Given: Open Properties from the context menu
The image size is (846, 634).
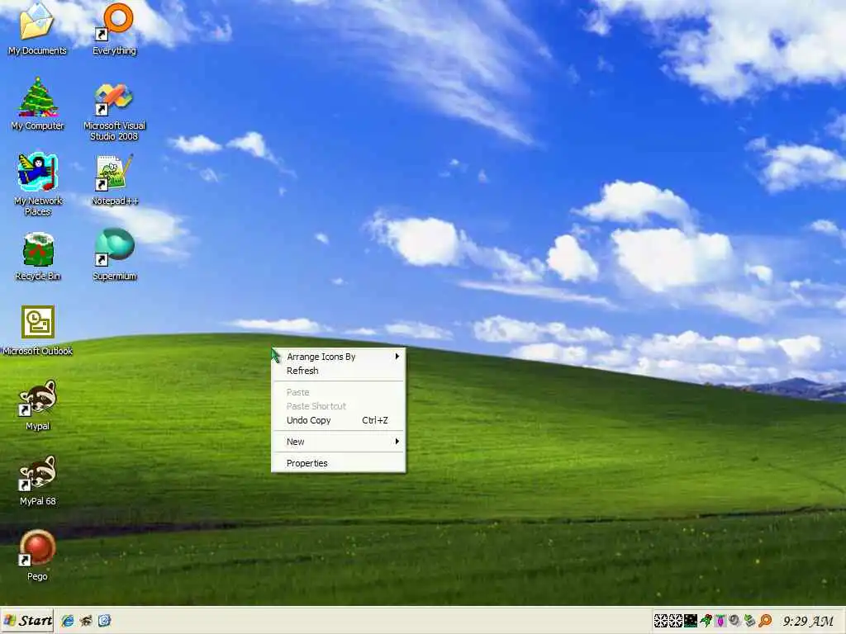Looking at the screenshot, I should pos(338,463).
